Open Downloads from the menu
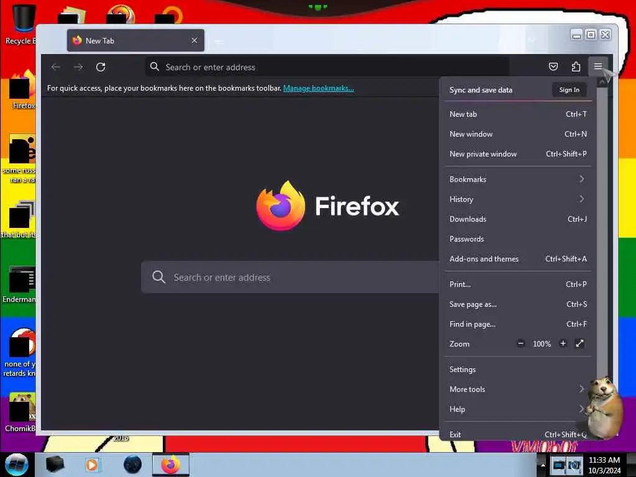 (x=518, y=219)
